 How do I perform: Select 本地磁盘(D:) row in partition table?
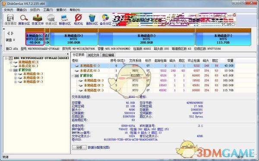(153, 81)
